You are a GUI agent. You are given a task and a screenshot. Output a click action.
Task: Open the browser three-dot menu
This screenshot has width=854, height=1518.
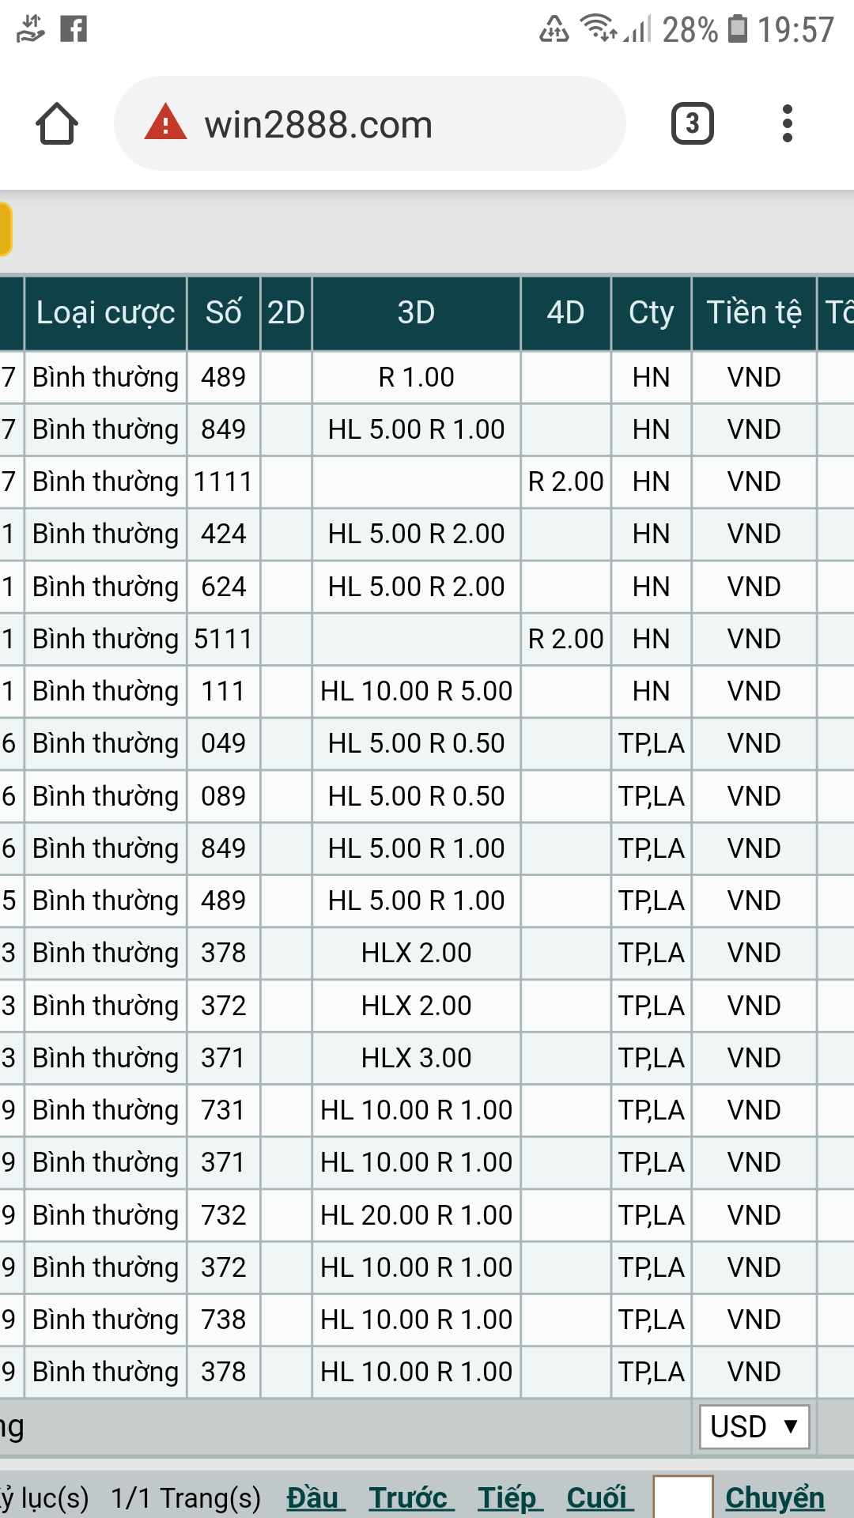click(x=787, y=123)
